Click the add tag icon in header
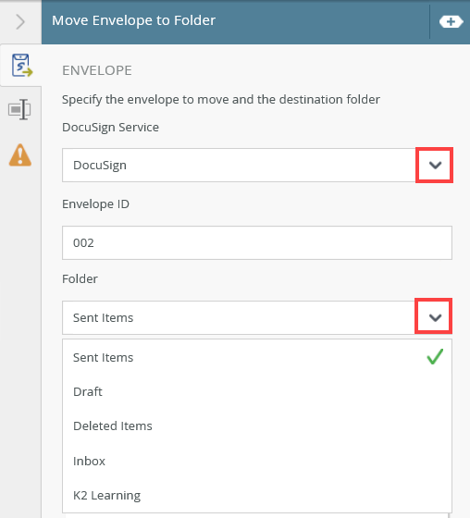This screenshot has width=470, height=518. [451, 22]
